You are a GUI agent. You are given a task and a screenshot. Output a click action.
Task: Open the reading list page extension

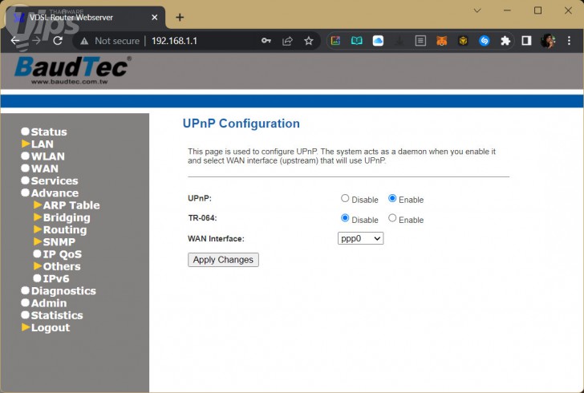click(420, 41)
